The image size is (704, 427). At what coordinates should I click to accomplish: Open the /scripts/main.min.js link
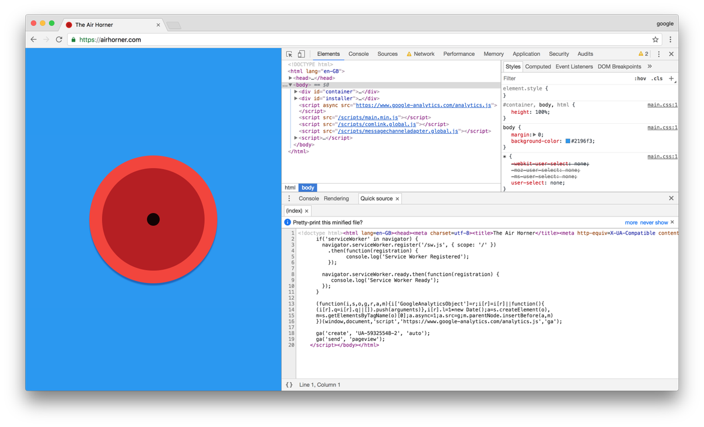coord(368,118)
